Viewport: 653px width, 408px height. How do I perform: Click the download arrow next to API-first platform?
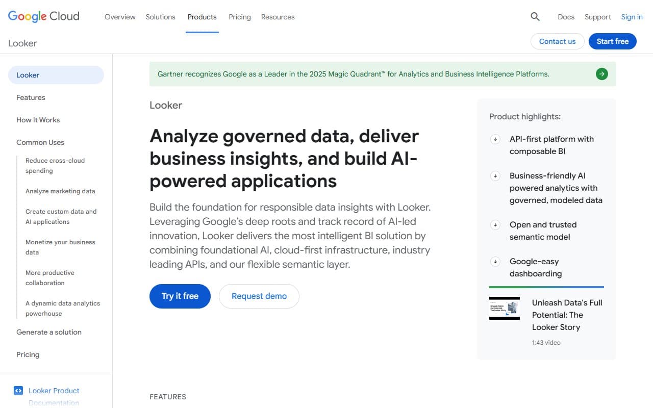(495, 139)
